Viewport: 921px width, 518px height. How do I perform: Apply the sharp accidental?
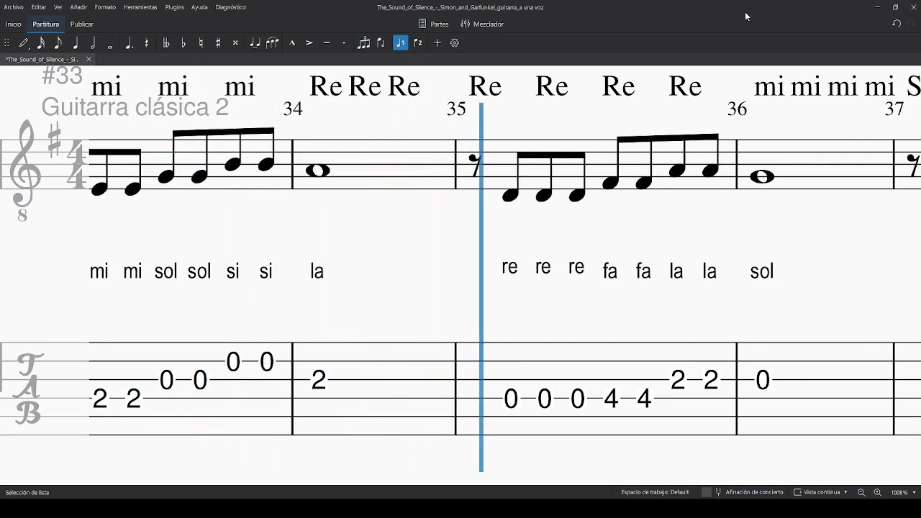218,43
